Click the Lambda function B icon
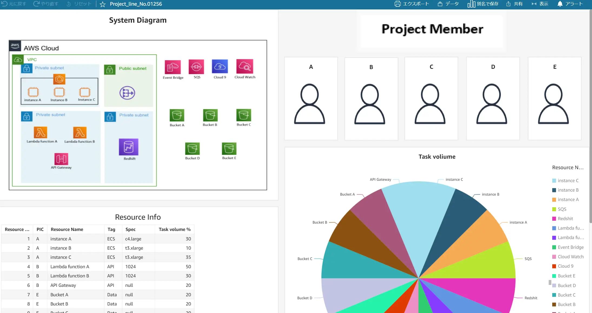Image resolution: width=592 pixels, height=313 pixels. [x=80, y=132]
